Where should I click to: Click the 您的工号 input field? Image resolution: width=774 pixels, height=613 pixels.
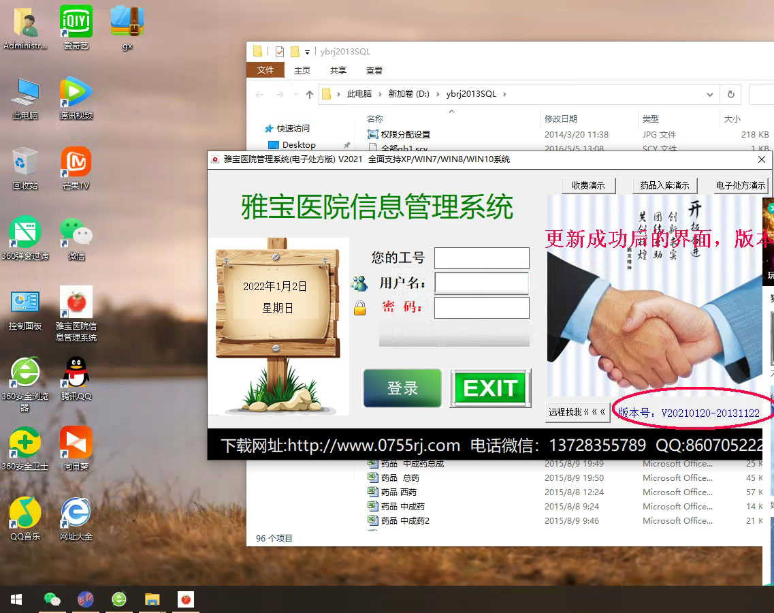point(481,258)
